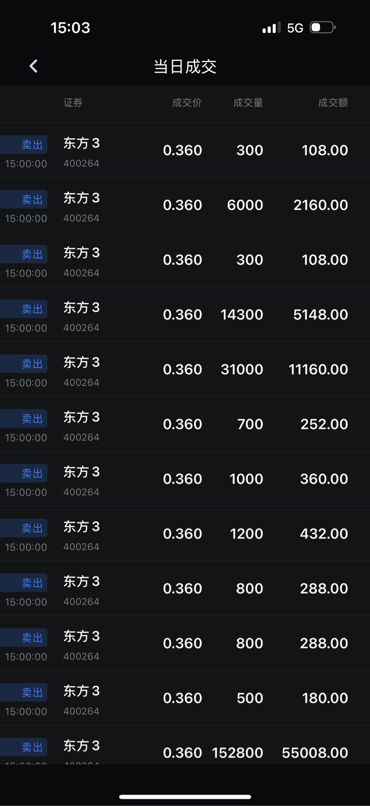Open the trade with volume 152800
Viewport: 370px width, 806px height.
pyautogui.click(x=185, y=751)
